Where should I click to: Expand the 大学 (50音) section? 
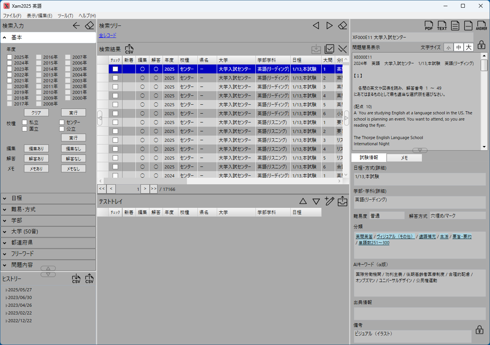point(48,232)
